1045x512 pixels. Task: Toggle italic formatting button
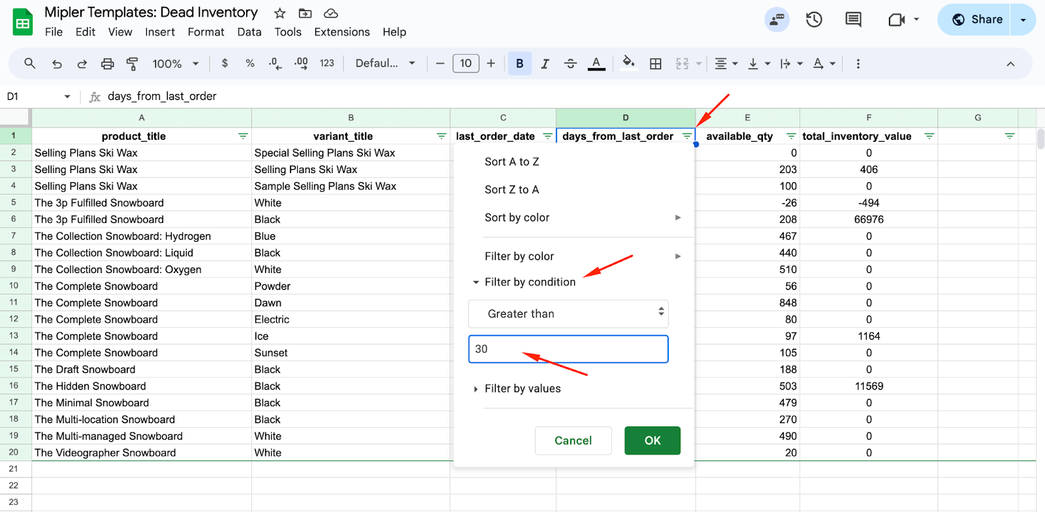(545, 63)
